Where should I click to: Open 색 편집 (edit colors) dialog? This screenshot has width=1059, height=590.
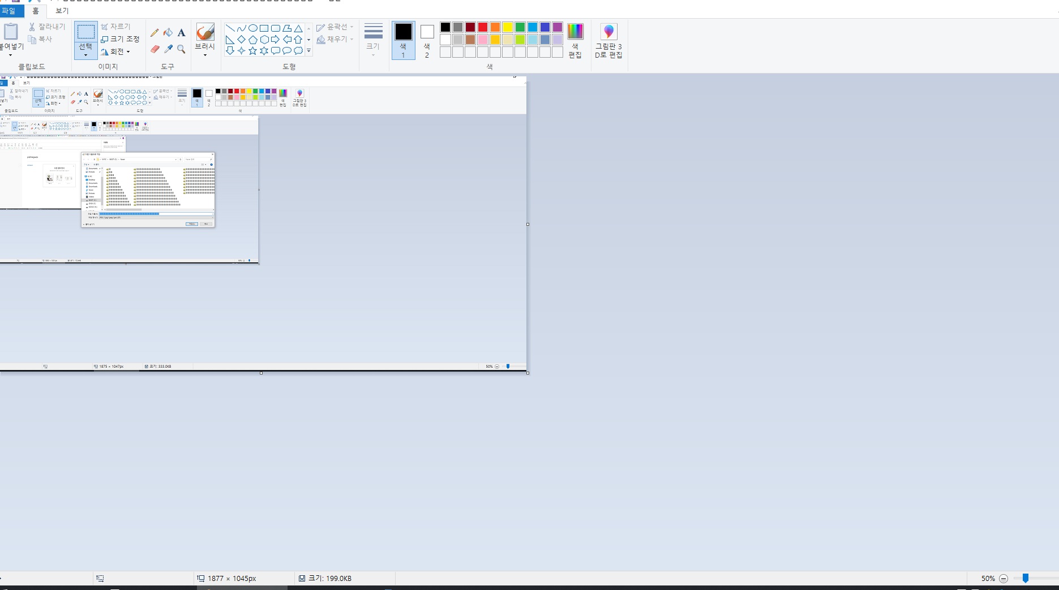coord(575,41)
